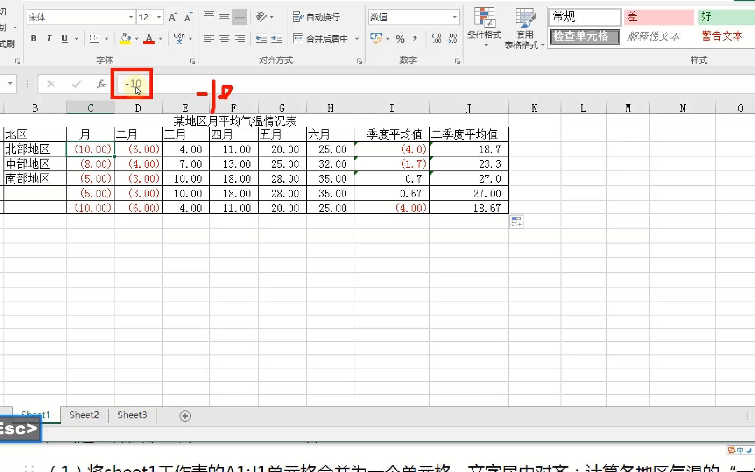755x472 pixels.
Task: Select column J header
Action: 469,108
